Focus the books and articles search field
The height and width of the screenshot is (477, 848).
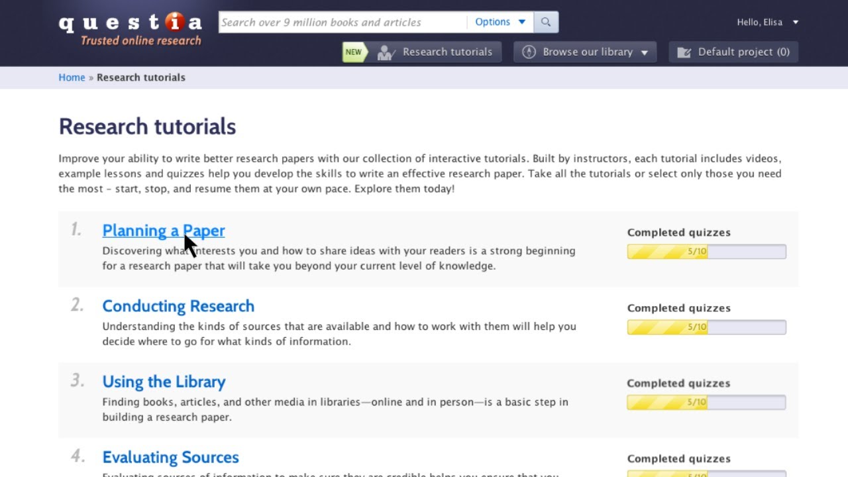(343, 22)
